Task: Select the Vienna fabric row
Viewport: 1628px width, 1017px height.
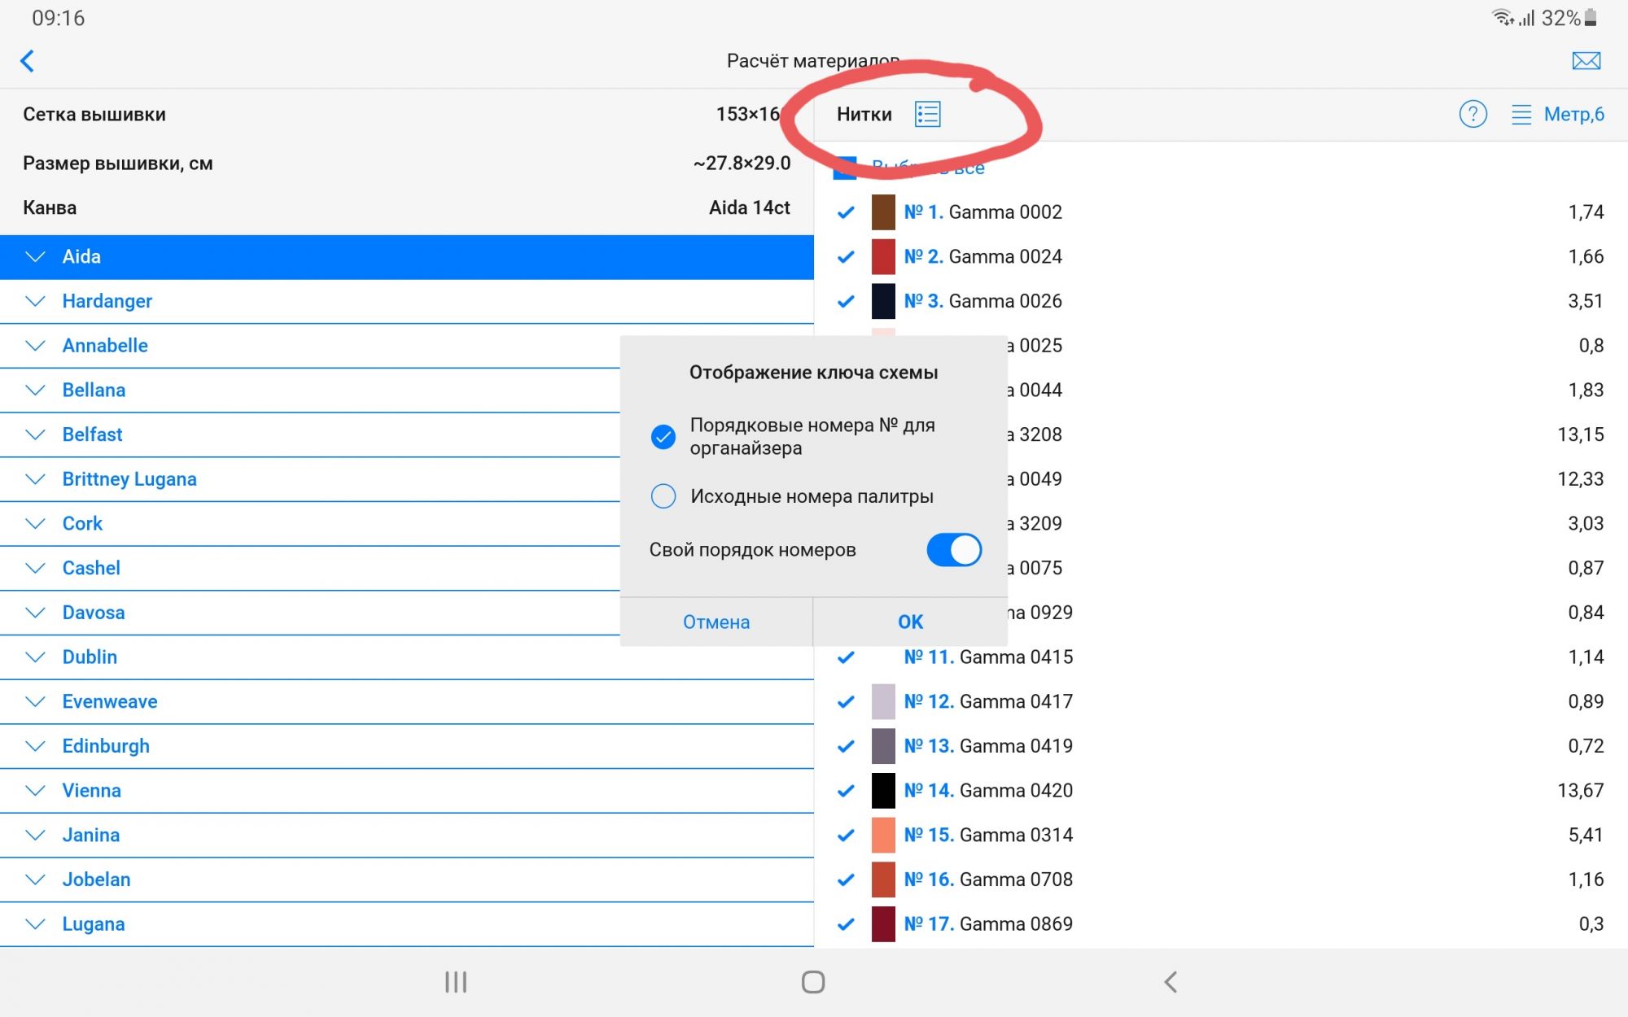Action: coord(91,791)
